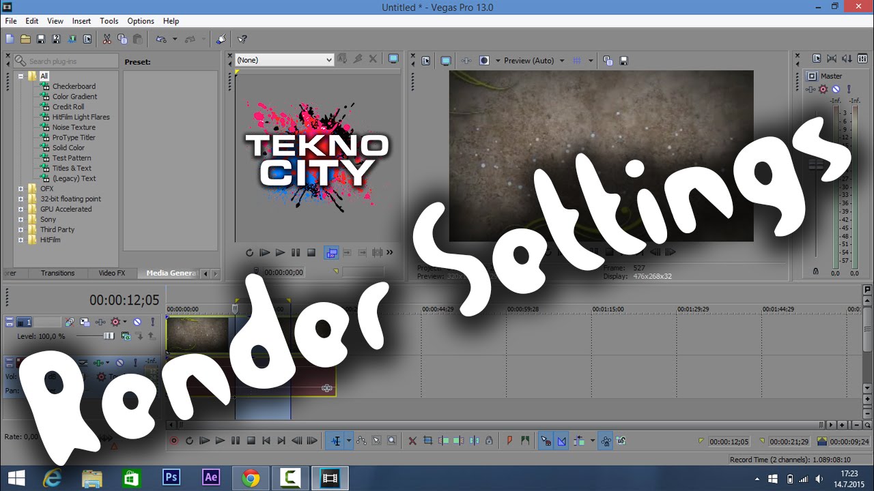Open the File menu
The width and height of the screenshot is (874, 491).
click(11, 21)
